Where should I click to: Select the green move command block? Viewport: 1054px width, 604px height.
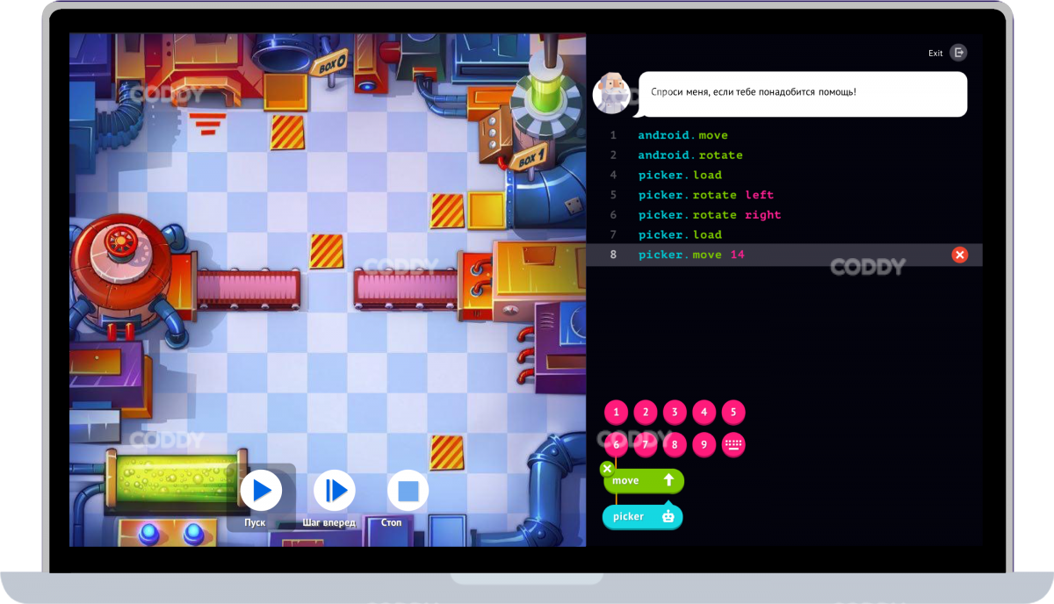click(x=643, y=480)
